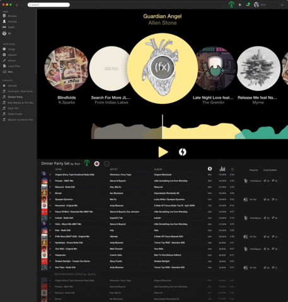Viewport: 288px width, 302px height.
Task: Click the lightning bolt icon beside play button
Action: coord(182,152)
